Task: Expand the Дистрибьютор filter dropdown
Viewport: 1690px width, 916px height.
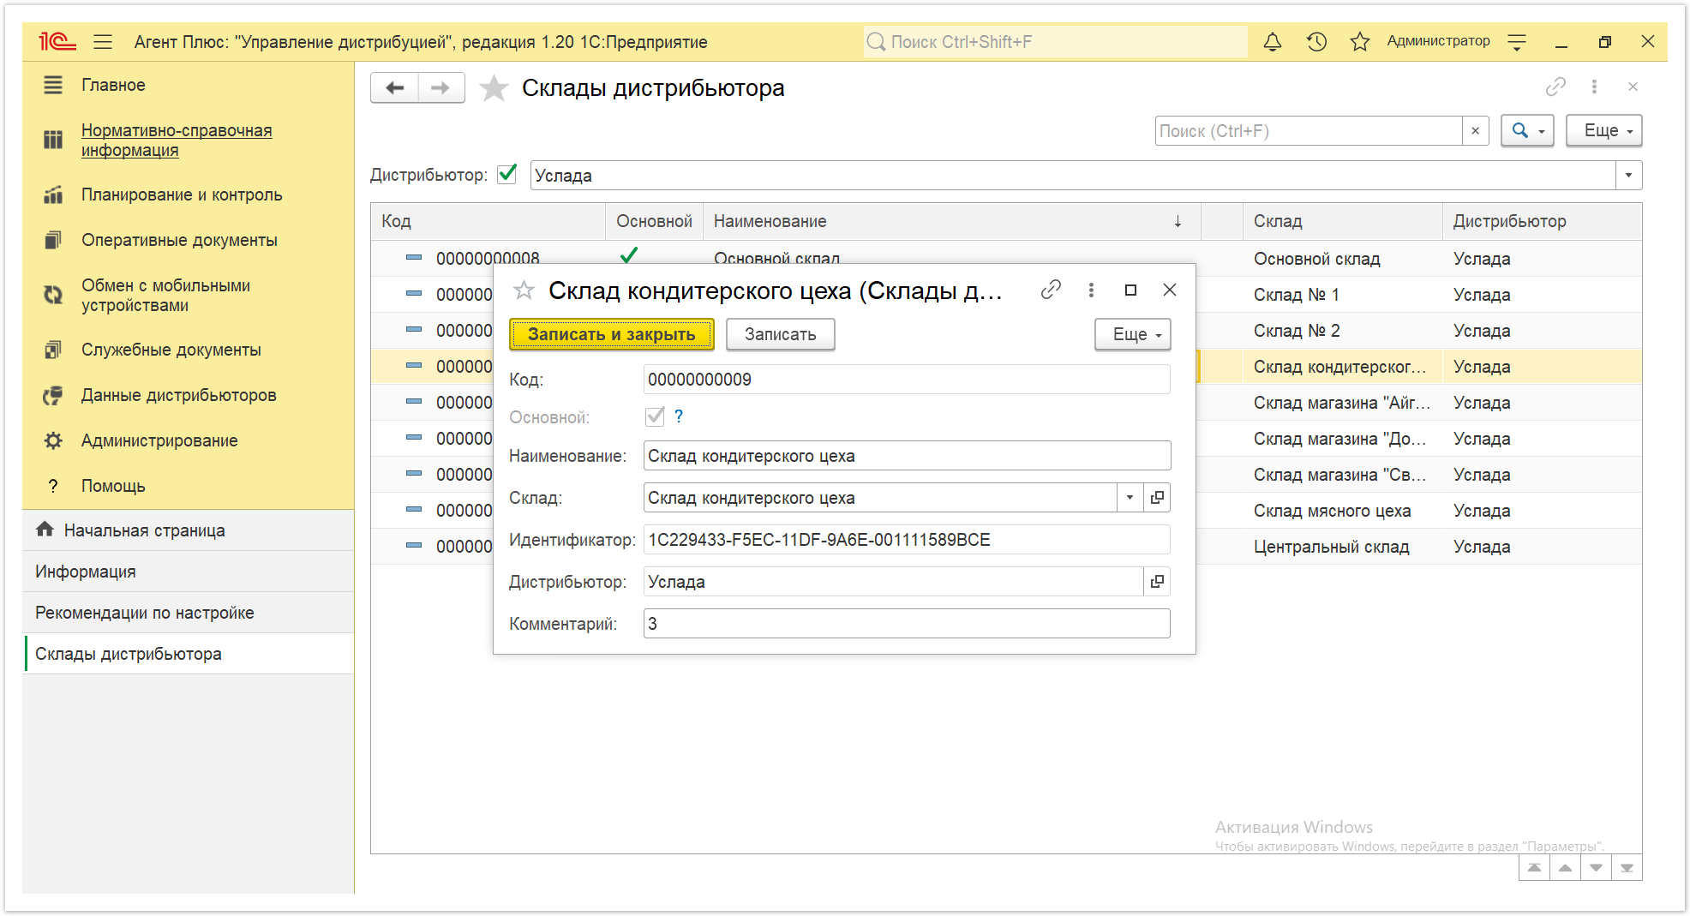Action: click(1628, 176)
